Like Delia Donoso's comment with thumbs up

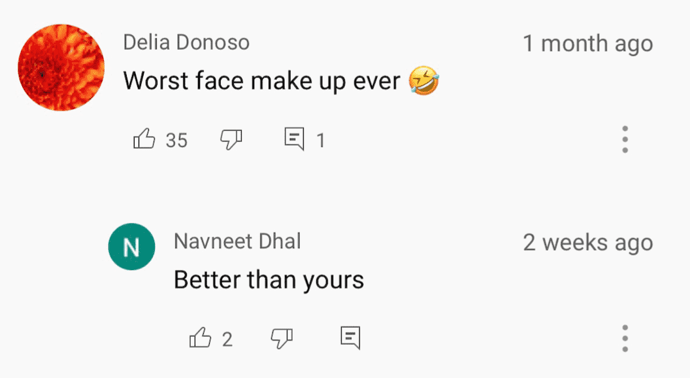tap(144, 139)
